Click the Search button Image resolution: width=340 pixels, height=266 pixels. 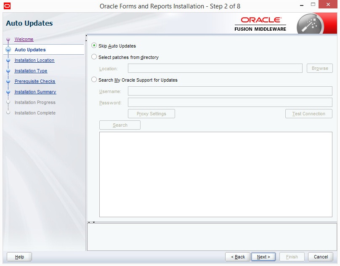(x=120, y=125)
